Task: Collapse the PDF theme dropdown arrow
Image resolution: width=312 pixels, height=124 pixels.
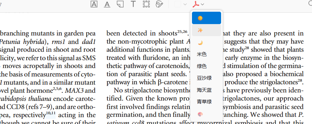Action: [202, 4]
